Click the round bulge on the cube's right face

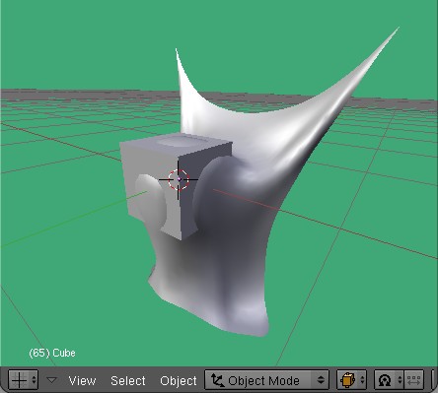(x=217, y=194)
